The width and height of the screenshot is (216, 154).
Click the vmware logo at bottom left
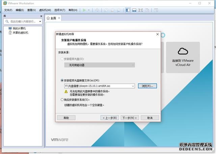pos(60,140)
